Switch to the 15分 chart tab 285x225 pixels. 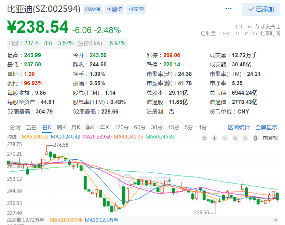pos(174,127)
